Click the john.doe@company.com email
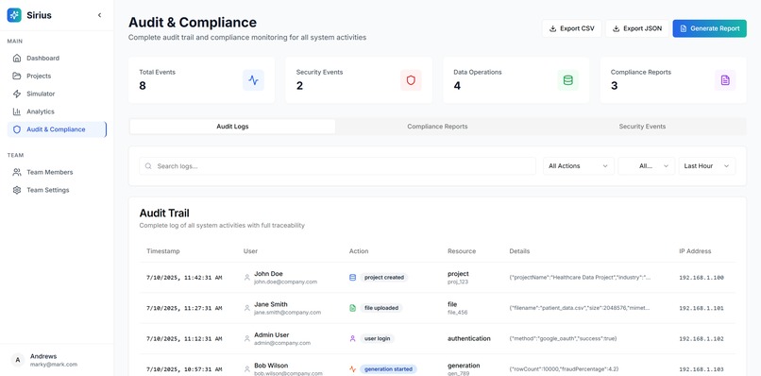This screenshot has width=761, height=376. click(x=285, y=282)
